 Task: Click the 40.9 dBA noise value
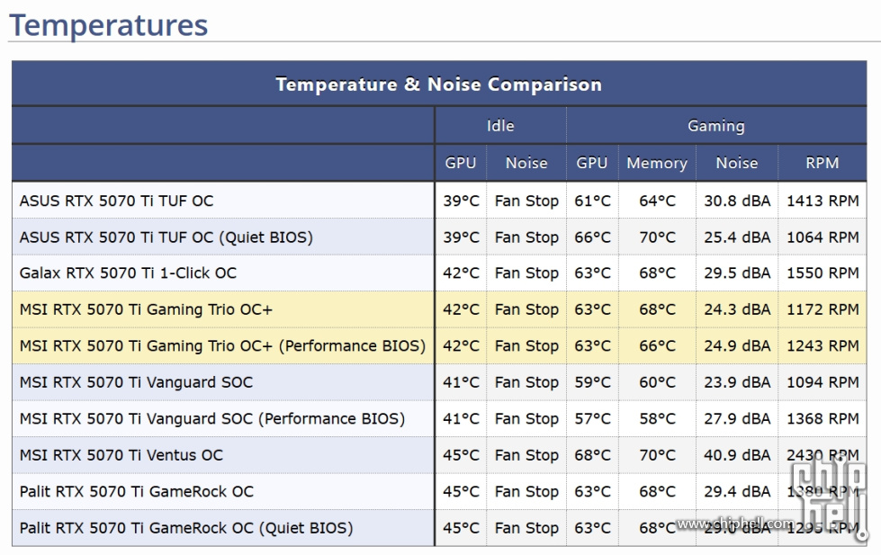point(737,455)
